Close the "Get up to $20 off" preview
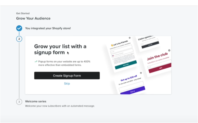Image resolution: width=198 pixels, height=123 pixels. (x=141, y=73)
